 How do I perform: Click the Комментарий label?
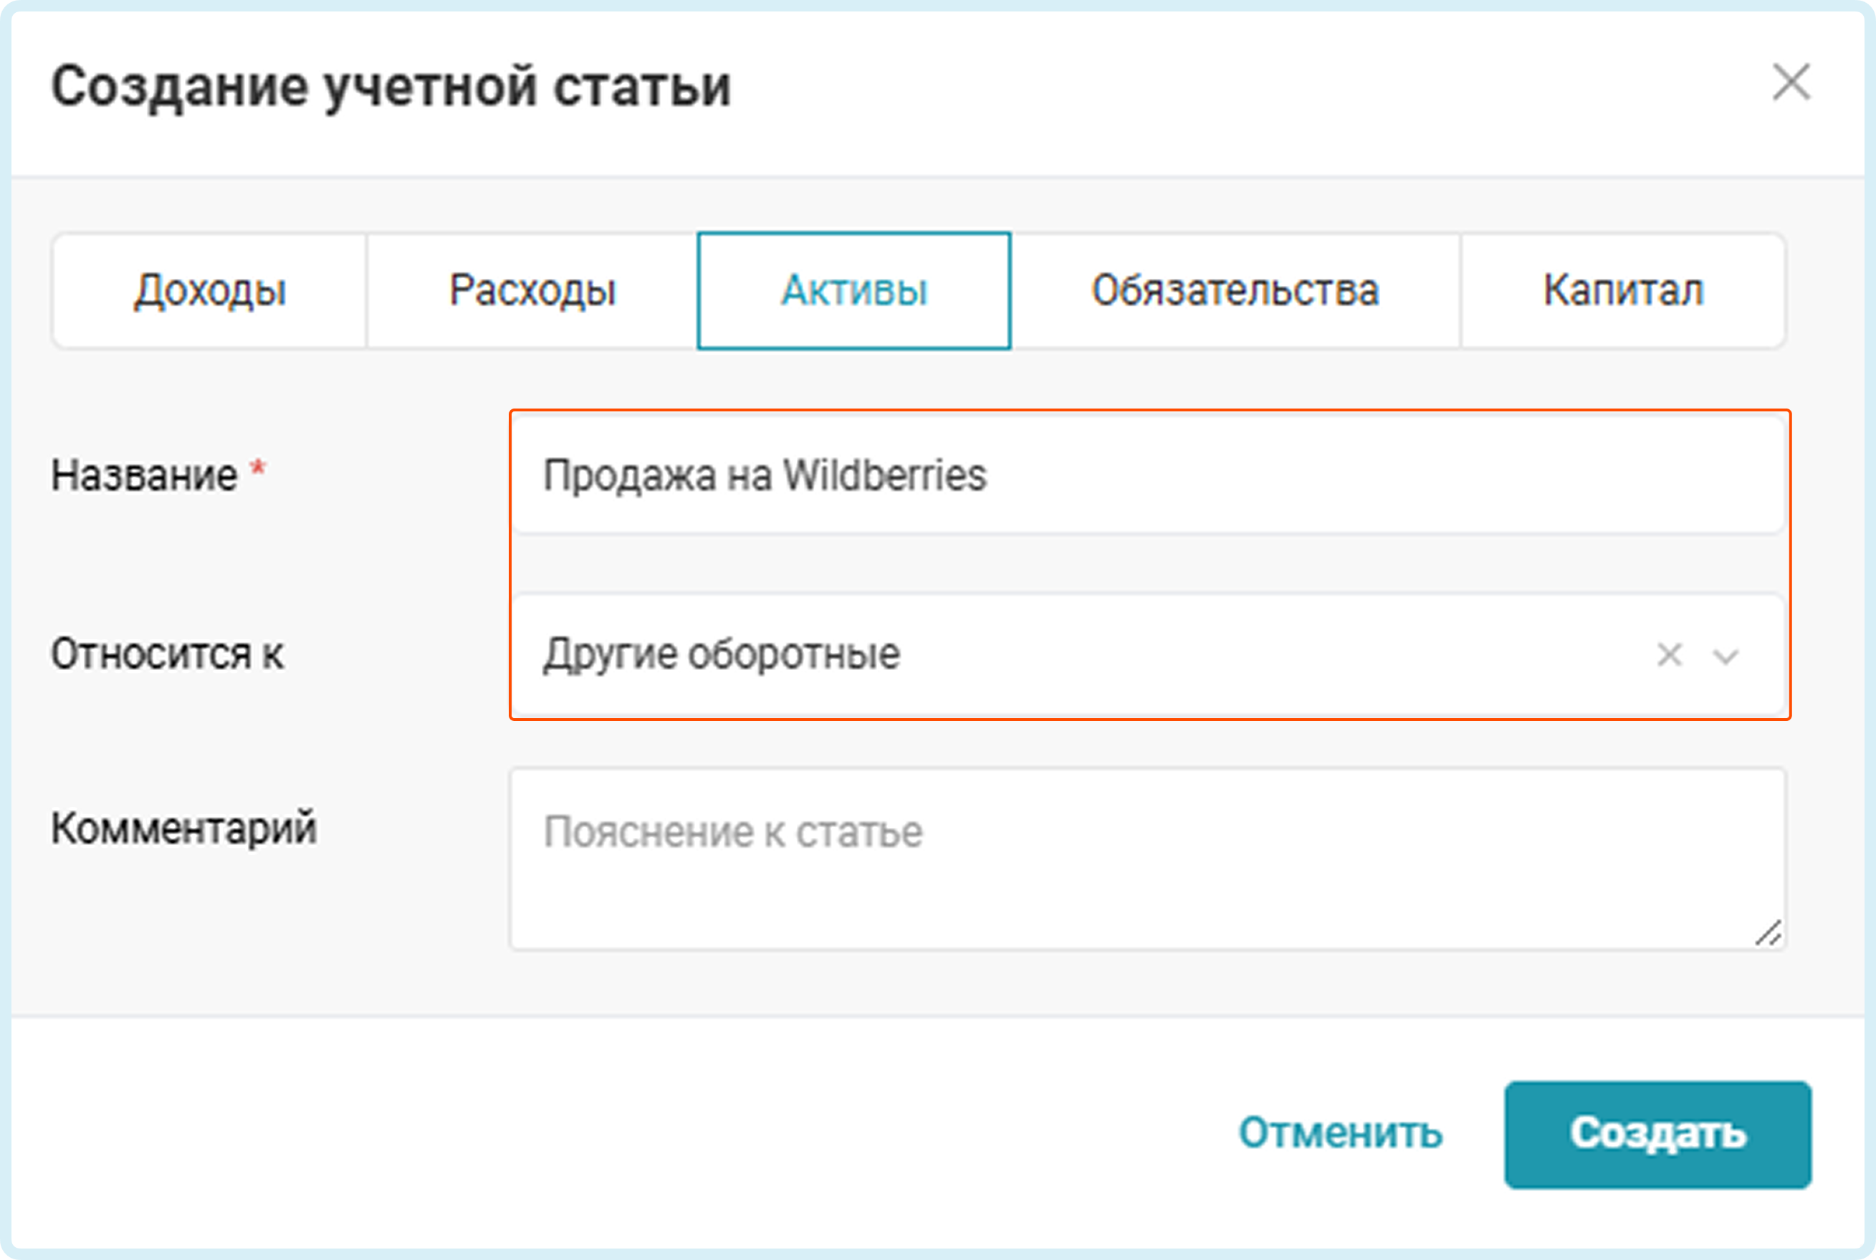[x=184, y=829]
